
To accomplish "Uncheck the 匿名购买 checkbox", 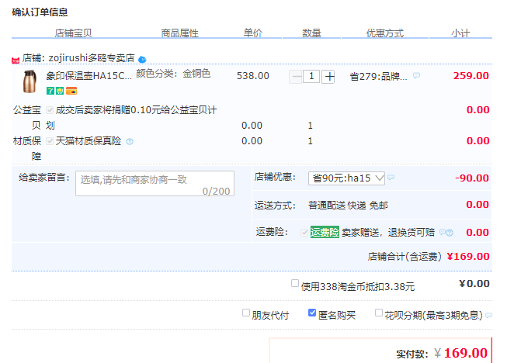I will pos(312,313).
